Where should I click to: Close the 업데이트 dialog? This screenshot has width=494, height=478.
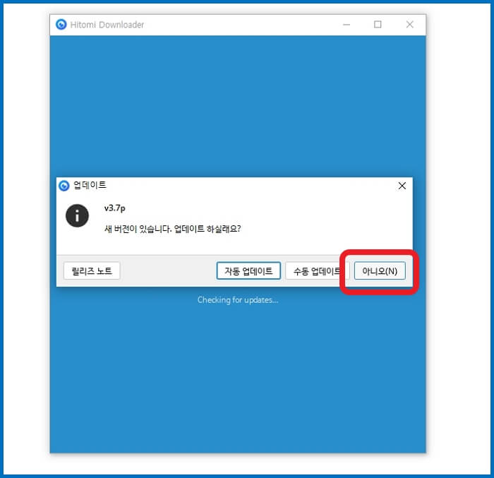point(402,186)
